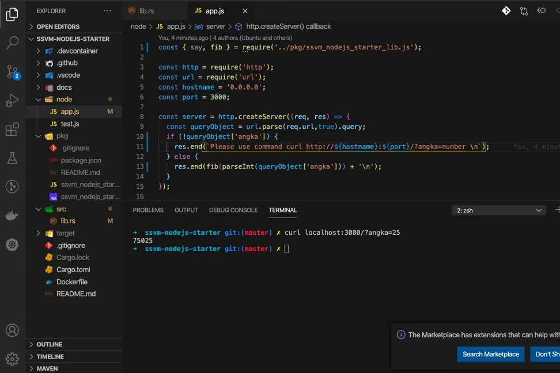Viewport: 560px width, 373px height.
Task: Expand the .github folder
Action: click(x=74, y=63)
